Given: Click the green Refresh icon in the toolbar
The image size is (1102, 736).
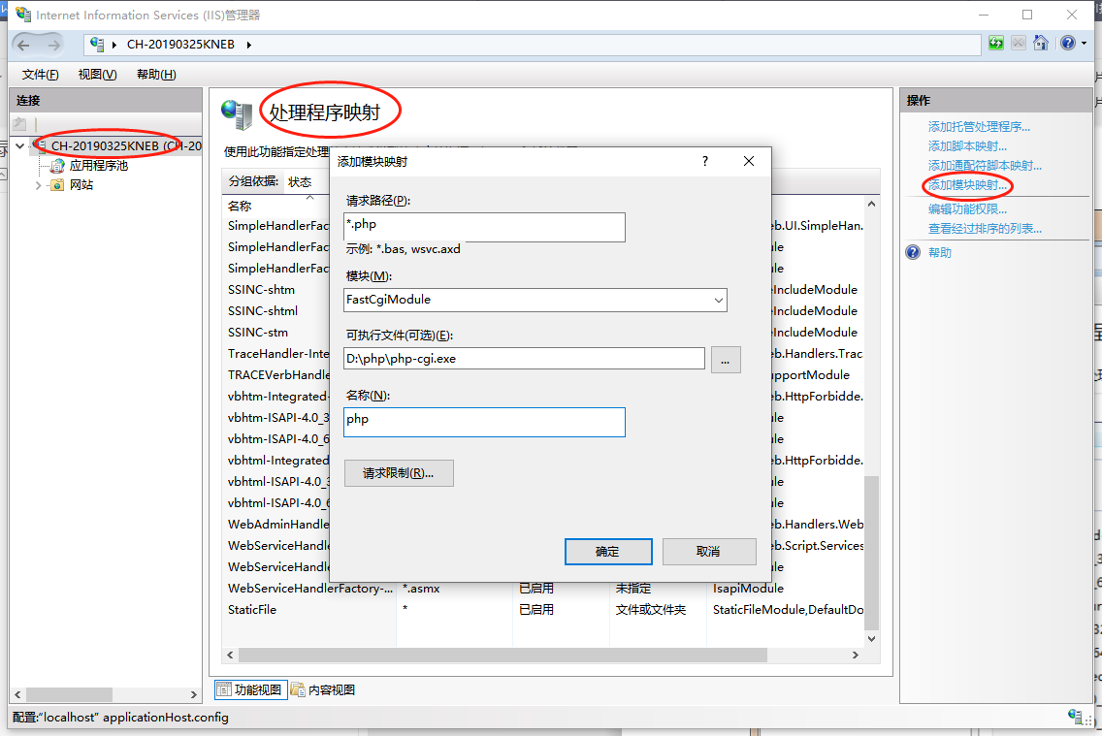Looking at the screenshot, I should pos(995,43).
